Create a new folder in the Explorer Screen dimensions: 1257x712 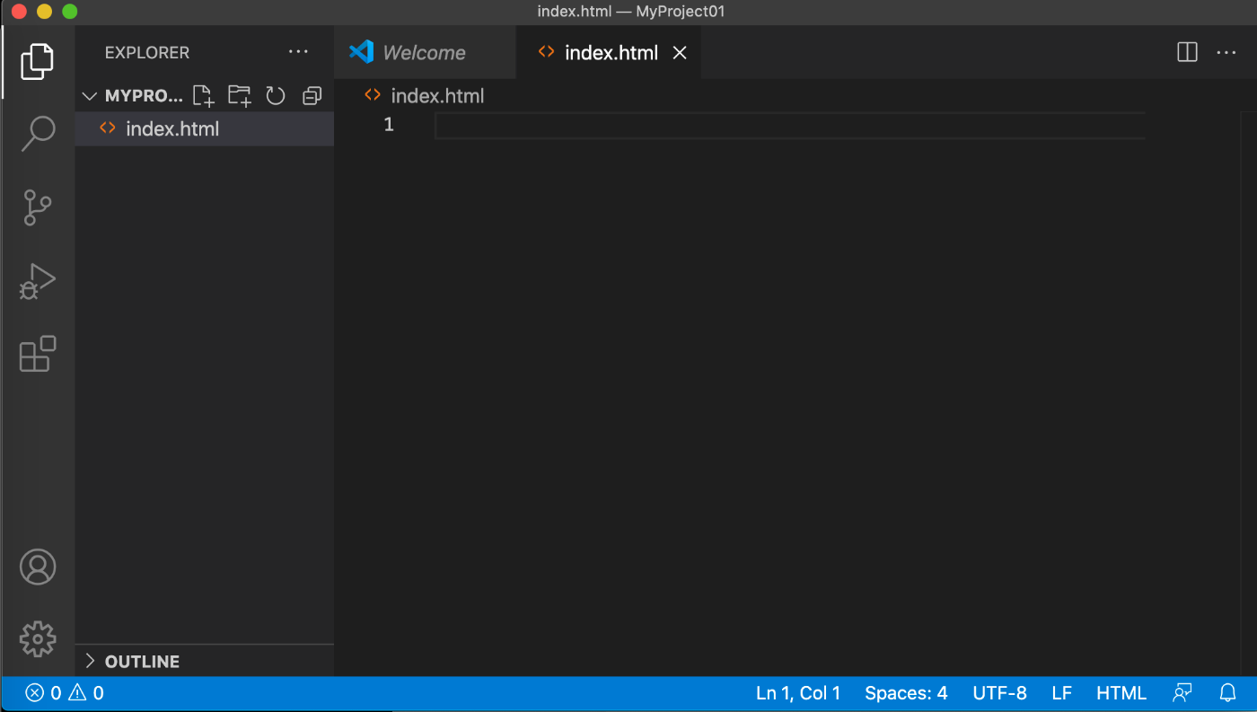(239, 95)
